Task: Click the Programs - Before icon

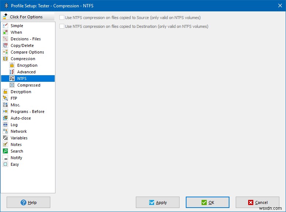Action: pos(5,112)
